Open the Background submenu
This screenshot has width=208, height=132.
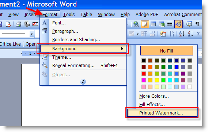tap(83, 48)
